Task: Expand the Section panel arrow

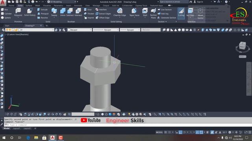Action: pos(166,22)
